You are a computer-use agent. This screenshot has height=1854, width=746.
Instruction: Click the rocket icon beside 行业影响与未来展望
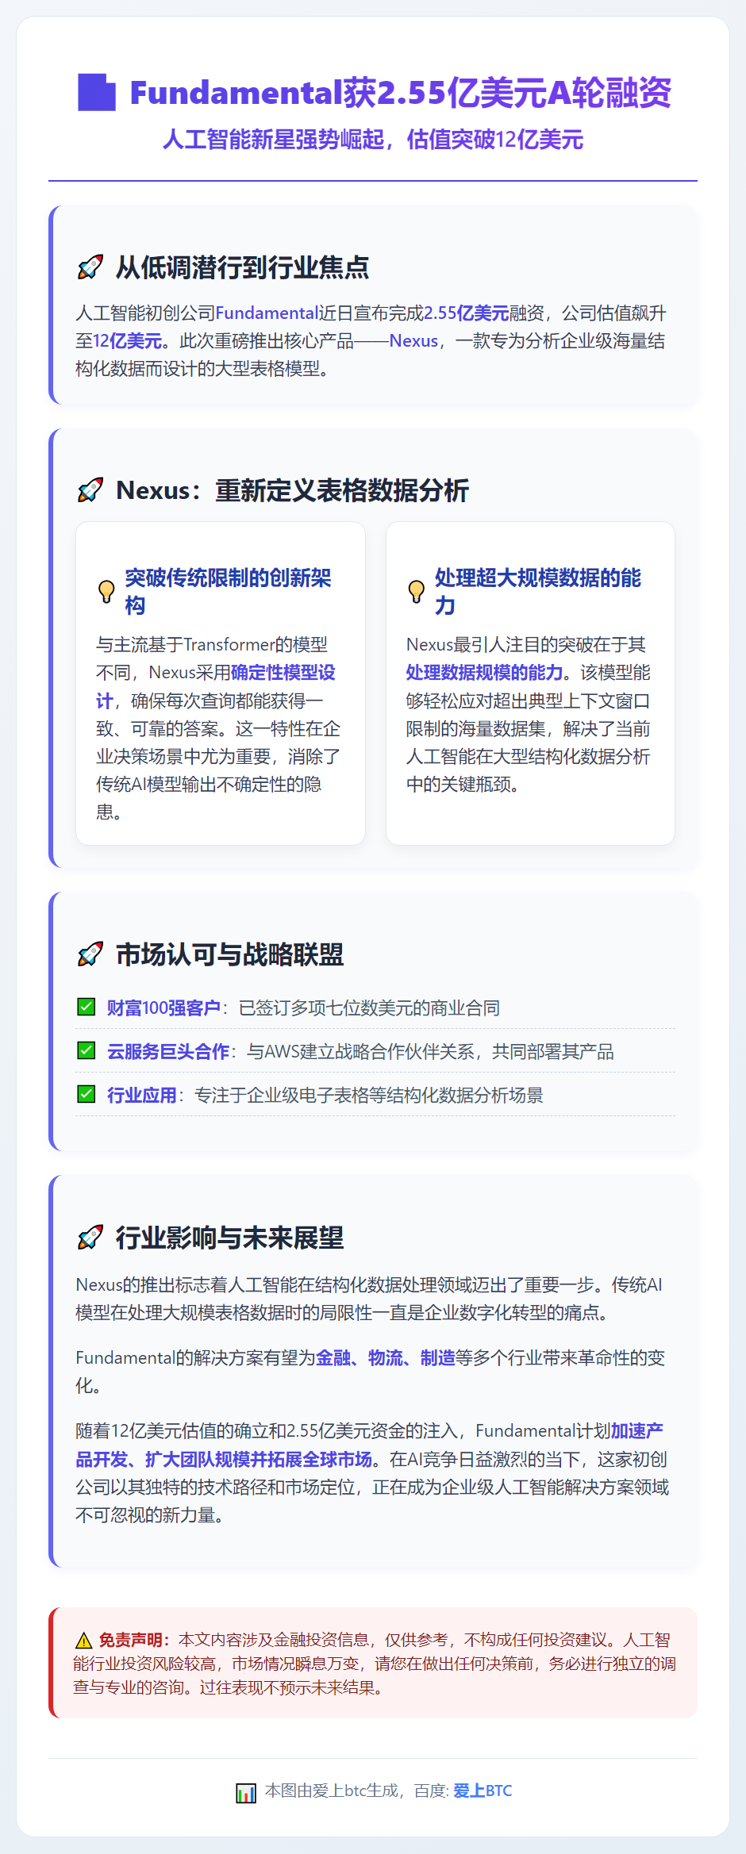(x=90, y=1238)
